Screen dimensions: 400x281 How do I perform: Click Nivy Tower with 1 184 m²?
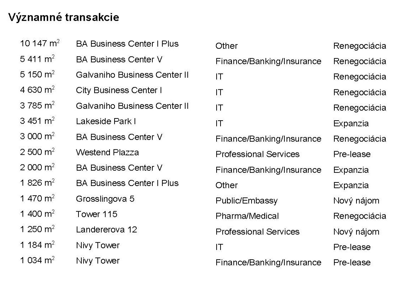(98, 245)
